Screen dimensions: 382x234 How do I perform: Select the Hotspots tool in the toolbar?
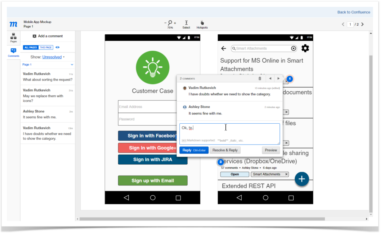click(x=202, y=23)
